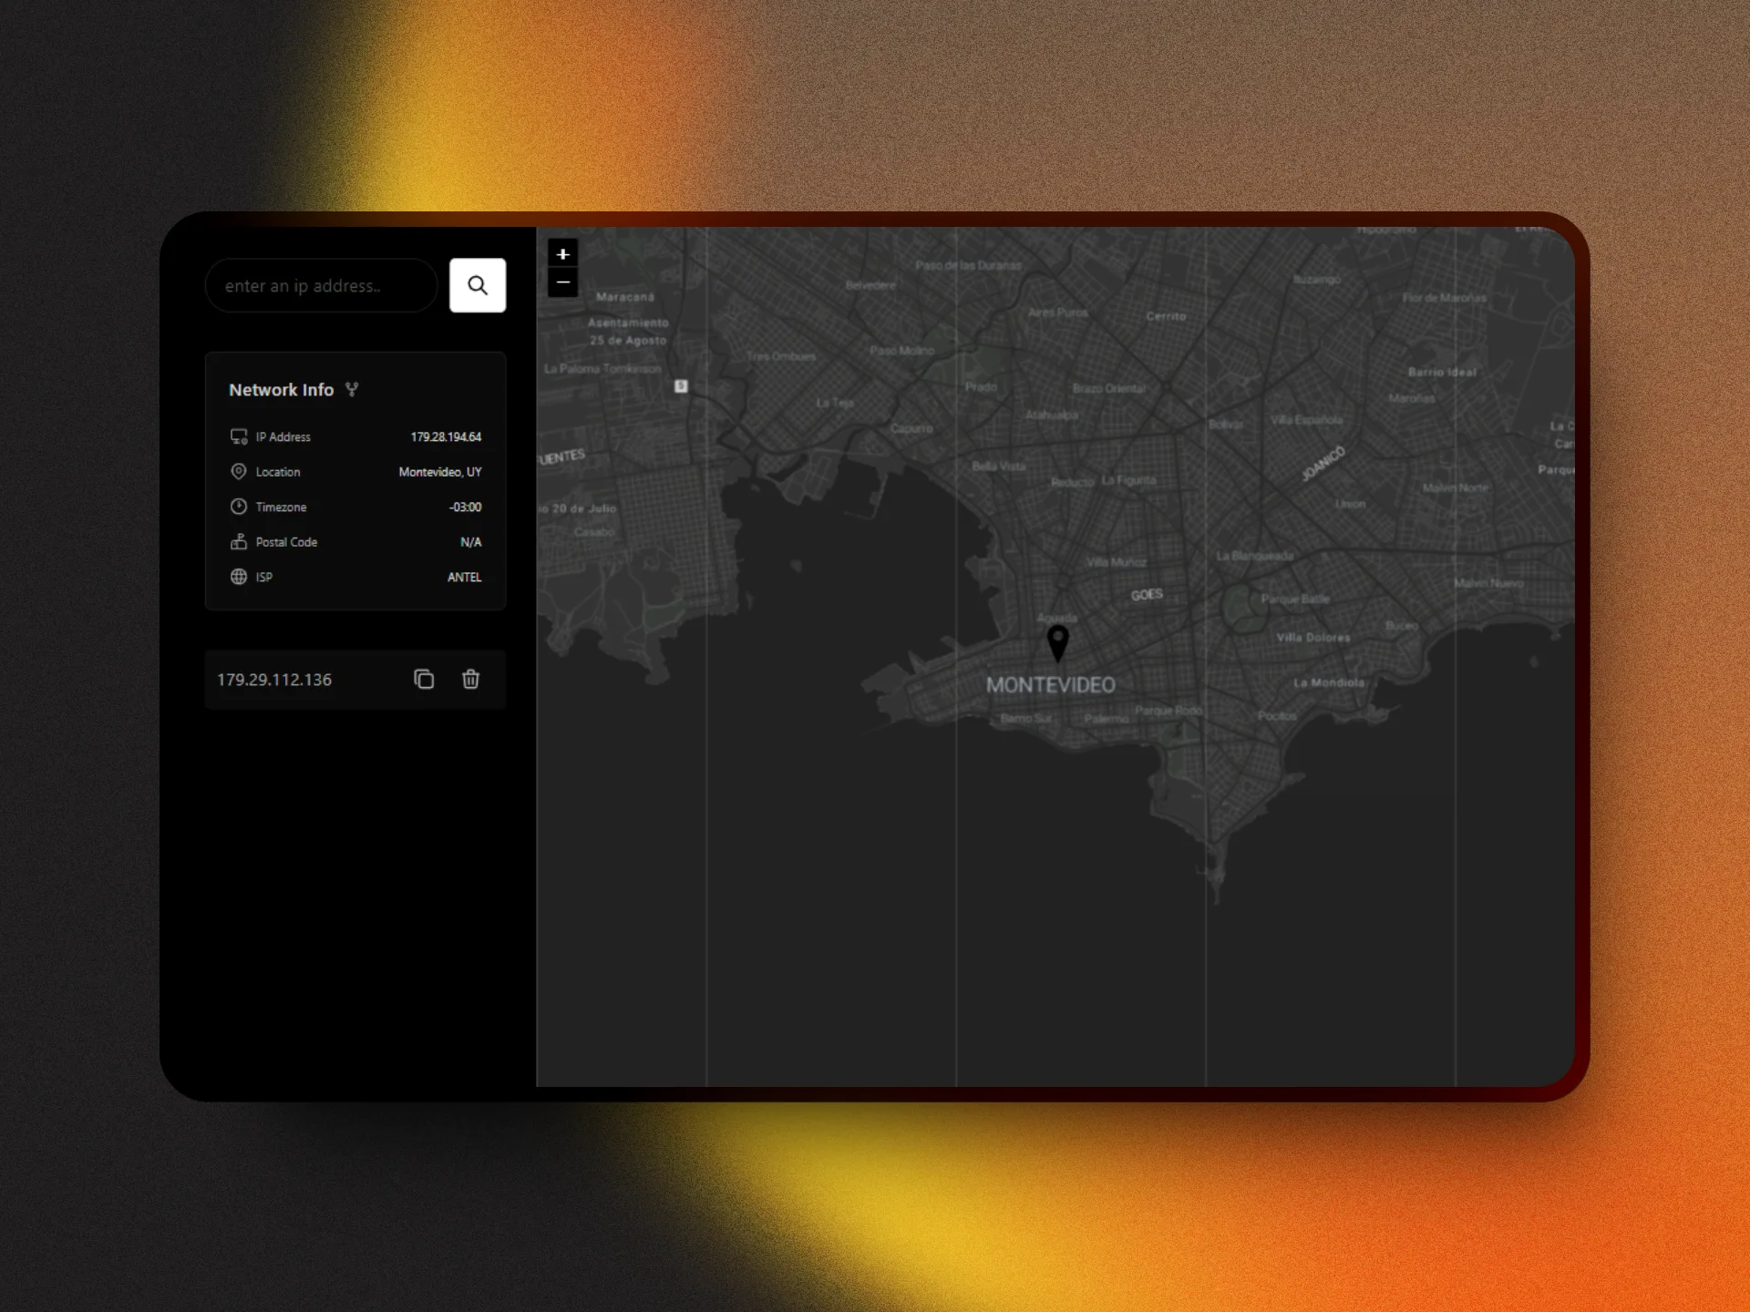Toggle the Postal Code info row
The image size is (1750, 1312).
(x=355, y=541)
